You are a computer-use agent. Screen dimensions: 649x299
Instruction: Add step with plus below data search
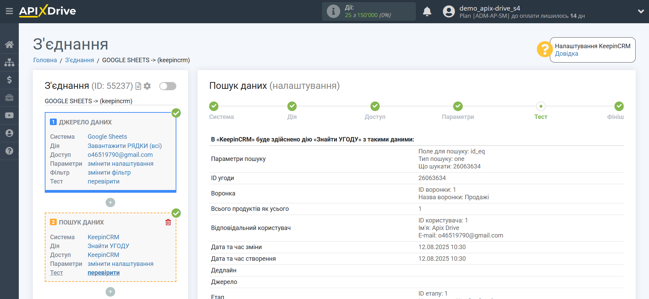coord(110,292)
